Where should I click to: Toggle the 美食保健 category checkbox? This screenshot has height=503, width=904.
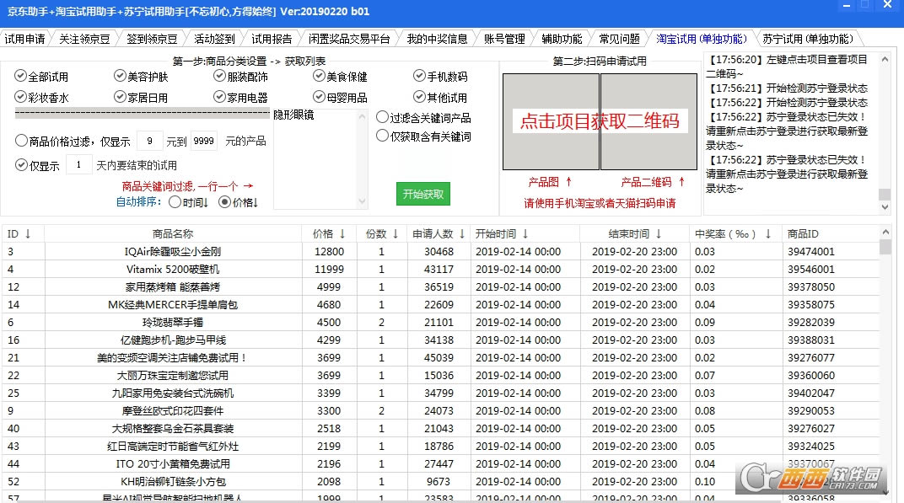click(x=319, y=76)
